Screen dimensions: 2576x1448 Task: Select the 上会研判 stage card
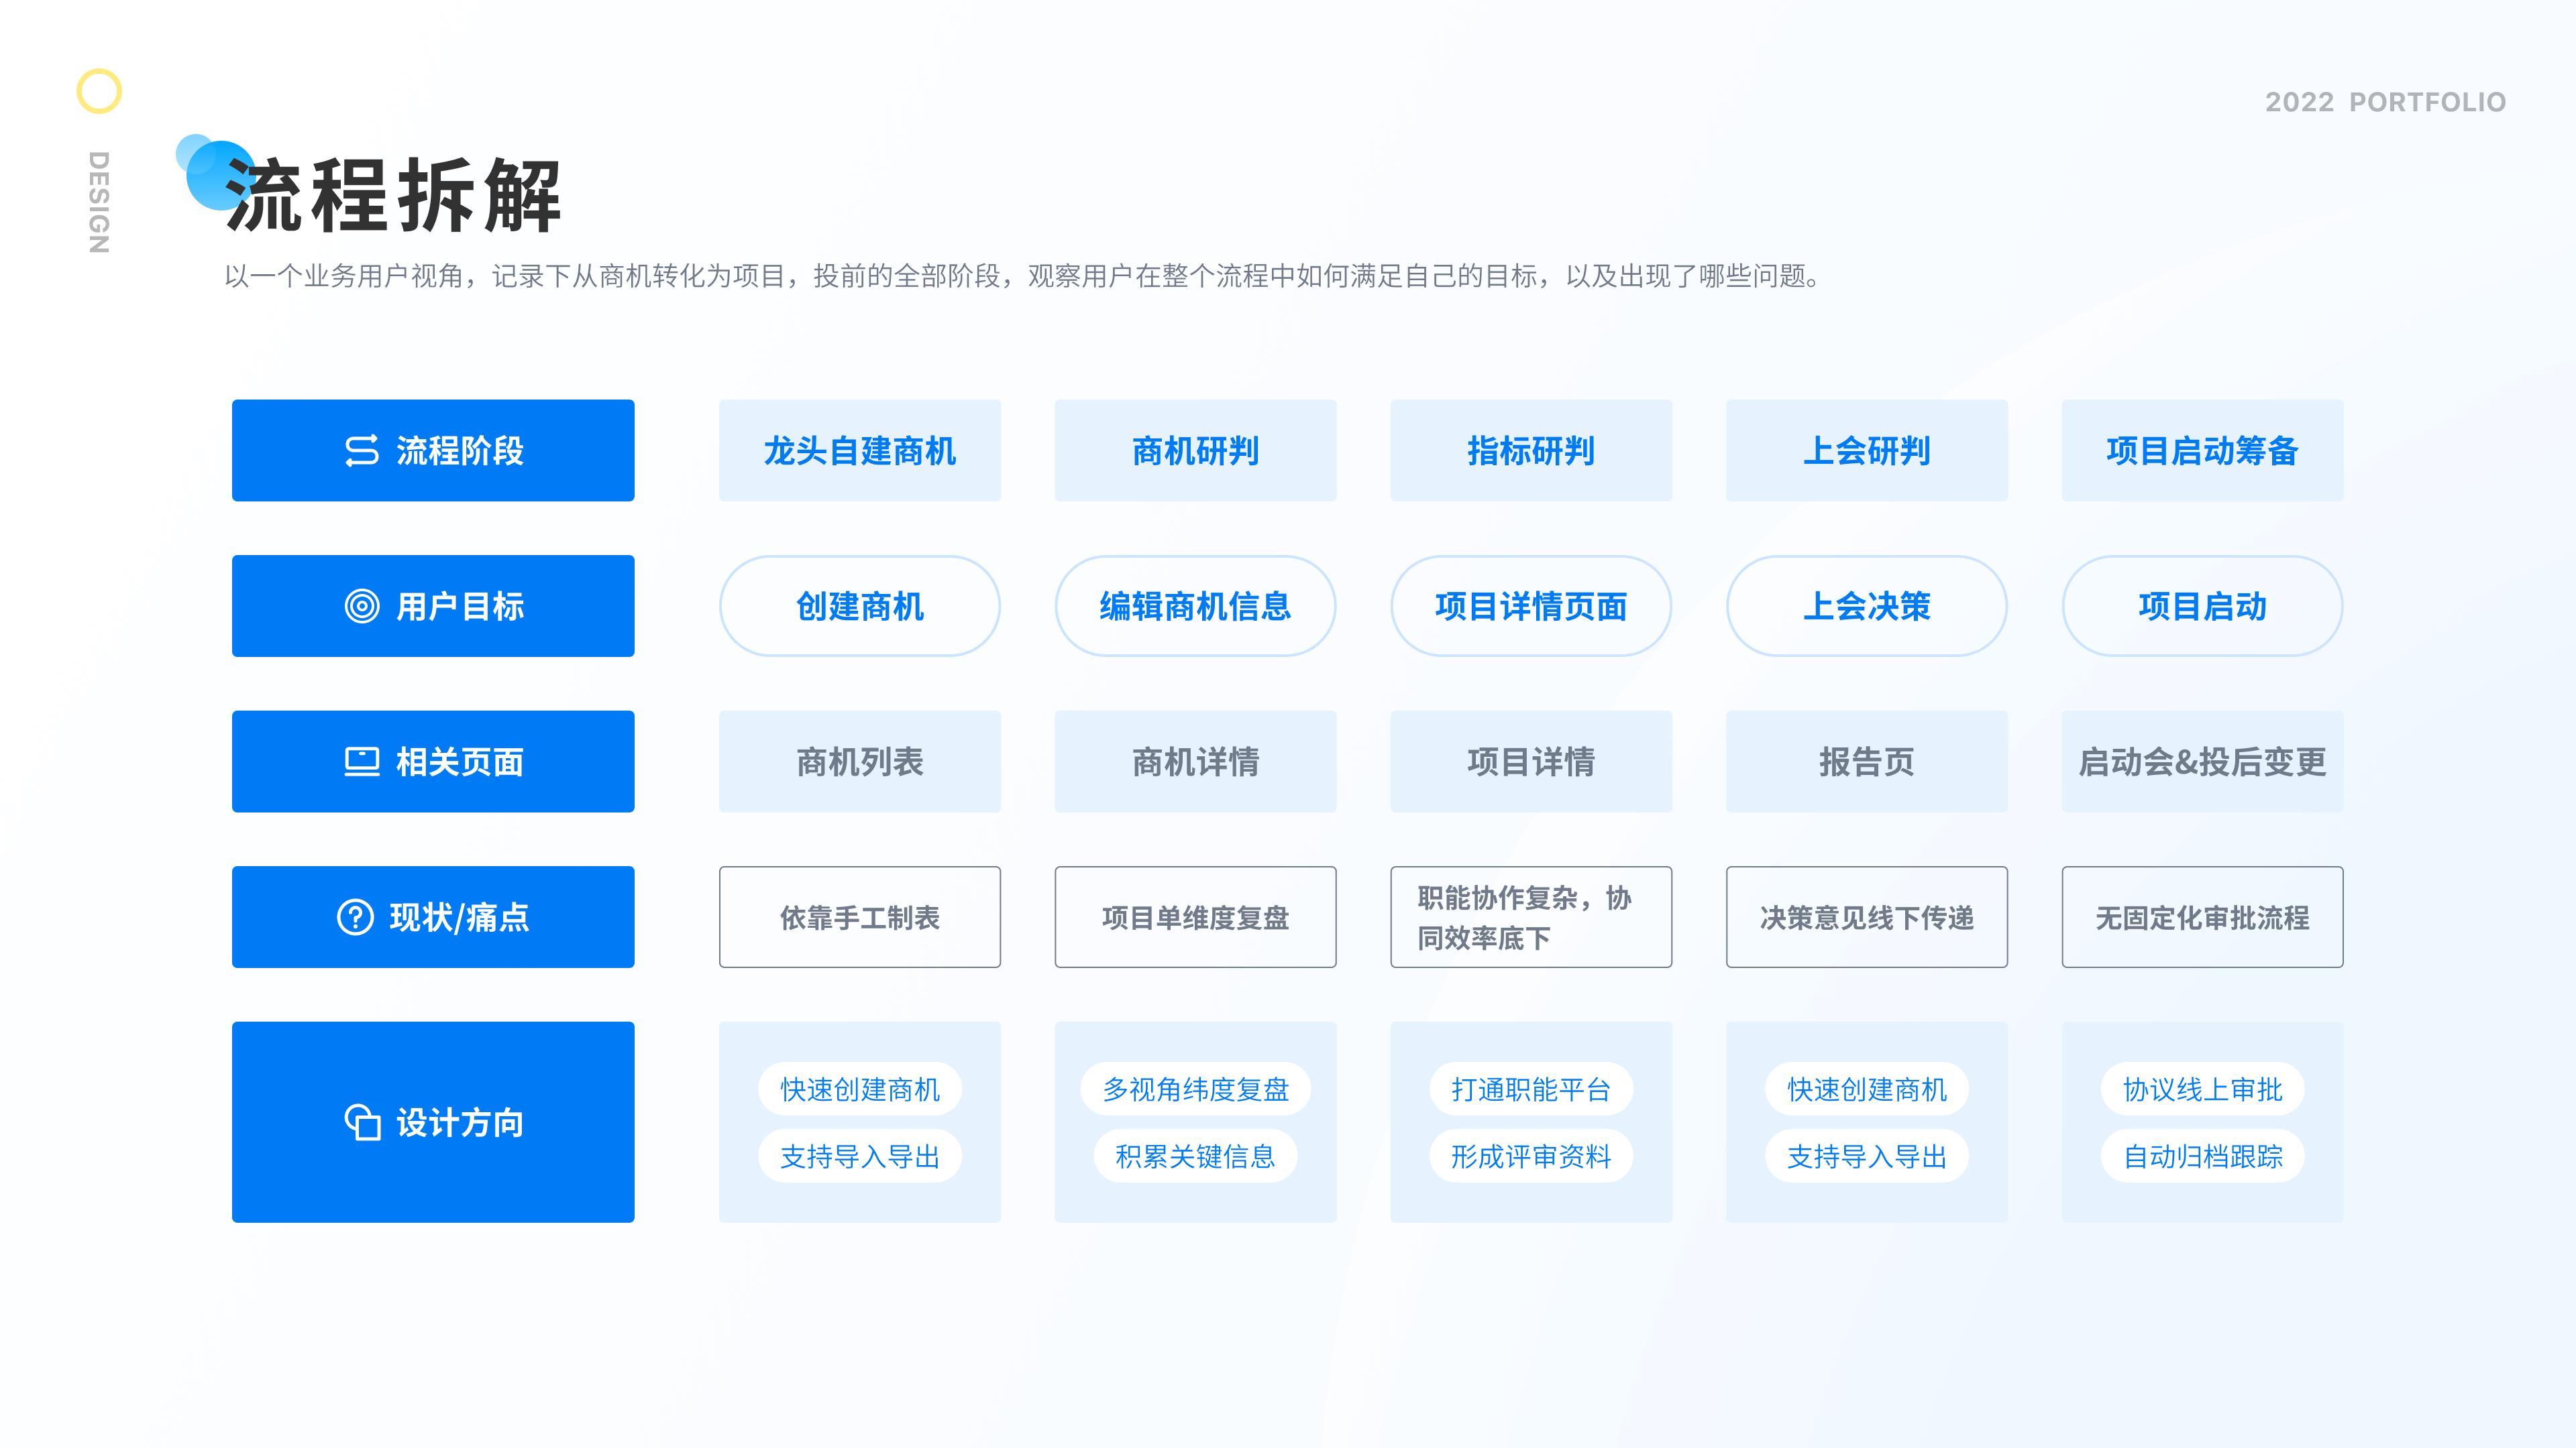(x=1867, y=450)
